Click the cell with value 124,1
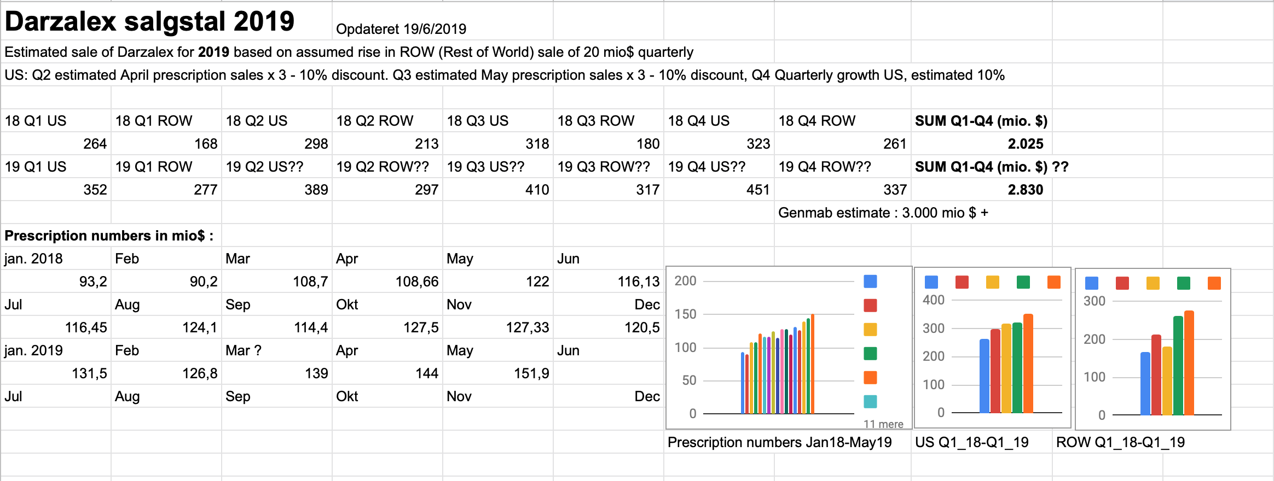 click(x=166, y=327)
